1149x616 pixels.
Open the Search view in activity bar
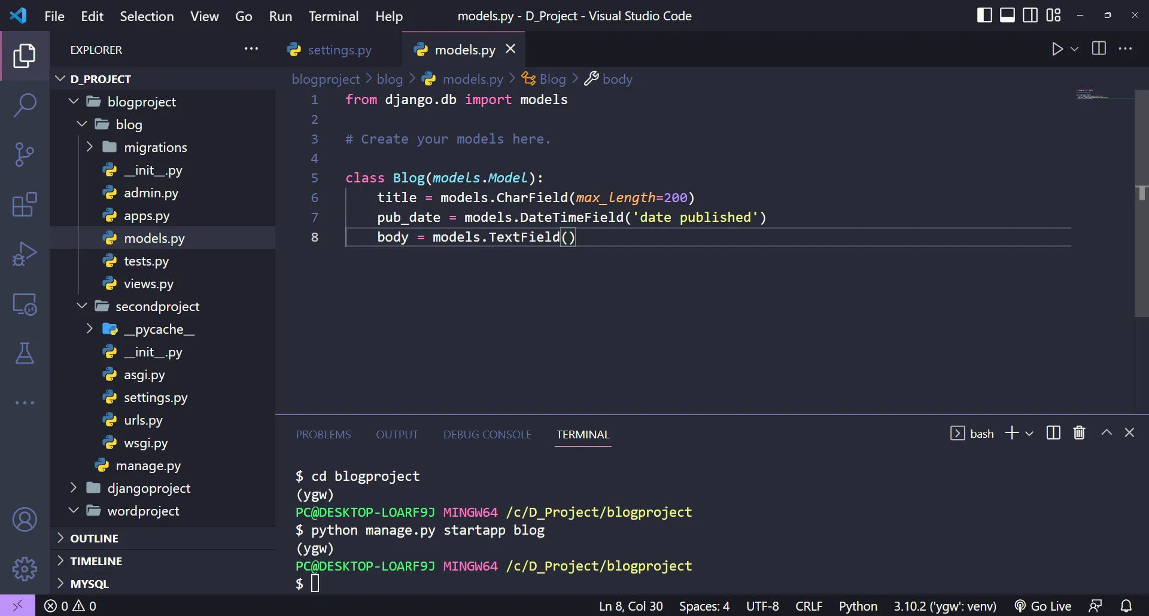(25, 105)
